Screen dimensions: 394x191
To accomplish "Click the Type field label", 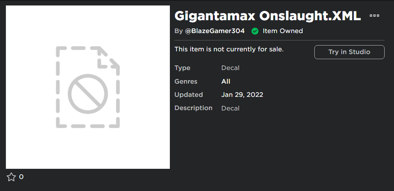I will pos(182,68).
